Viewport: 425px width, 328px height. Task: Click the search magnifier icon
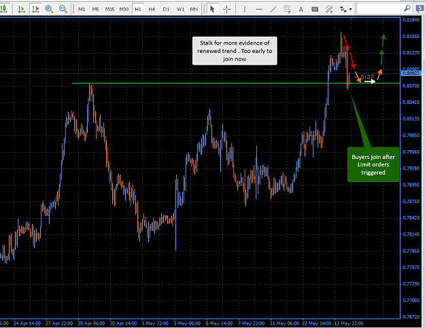click(407, 9)
